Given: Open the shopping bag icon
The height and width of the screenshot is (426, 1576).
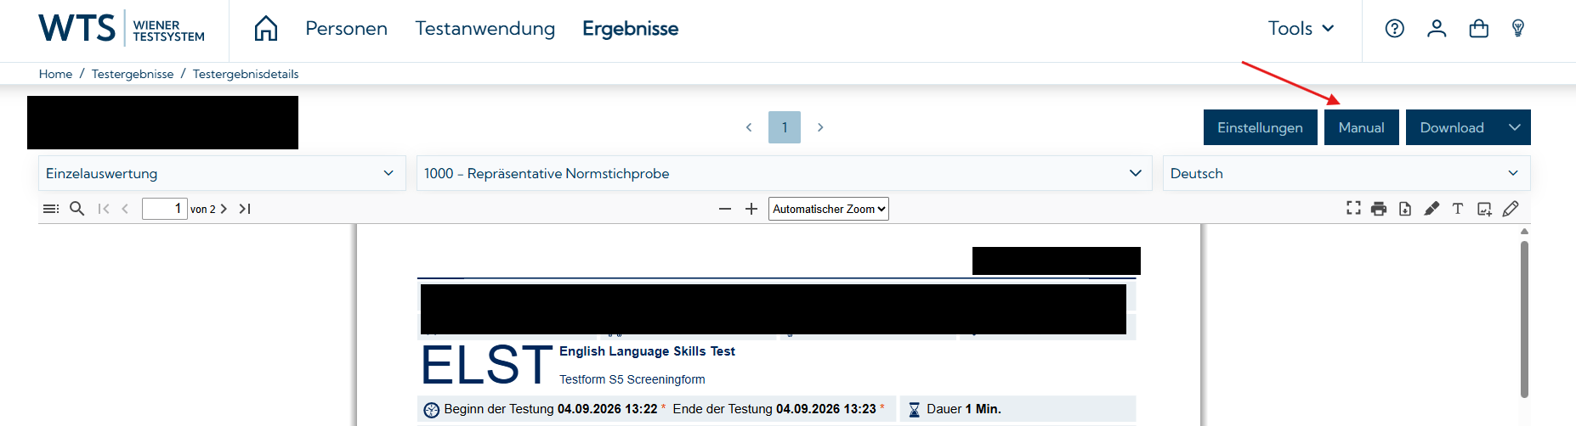Looking at the screenshot, I should 1479,28.
